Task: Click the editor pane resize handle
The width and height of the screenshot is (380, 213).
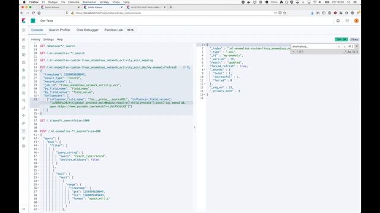Action: coord(195,127)
